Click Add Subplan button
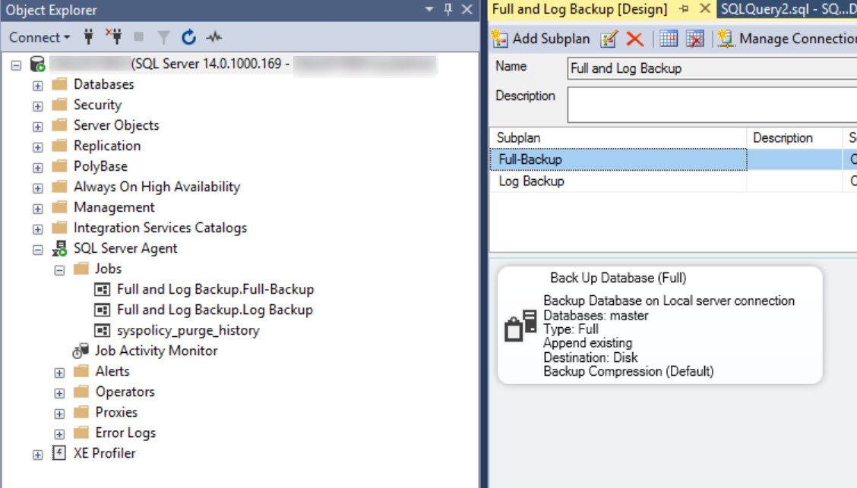857x488 pixels. click(x=540, y=39)
